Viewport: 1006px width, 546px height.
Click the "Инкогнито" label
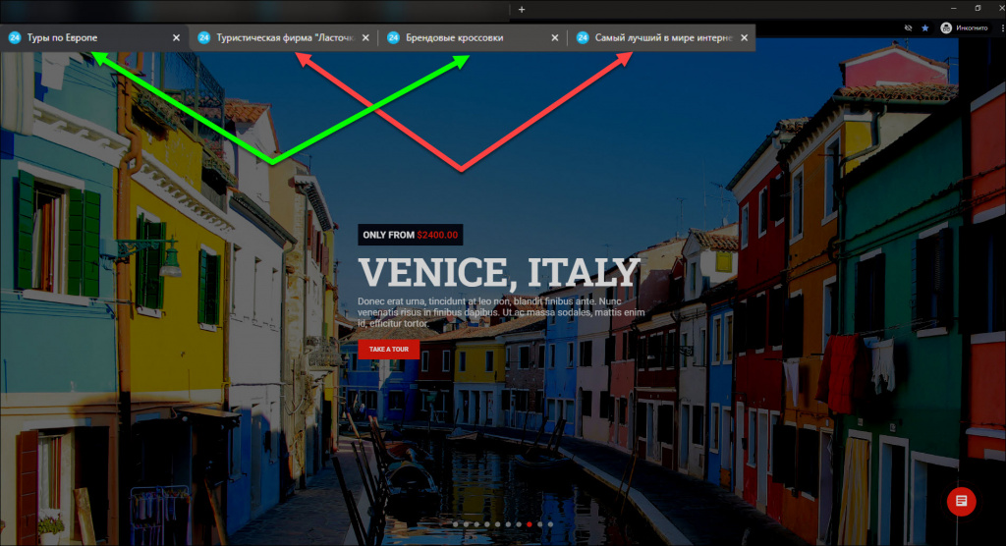pos(972,28)
